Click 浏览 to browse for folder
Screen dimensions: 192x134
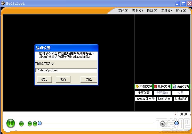(89, 79)
